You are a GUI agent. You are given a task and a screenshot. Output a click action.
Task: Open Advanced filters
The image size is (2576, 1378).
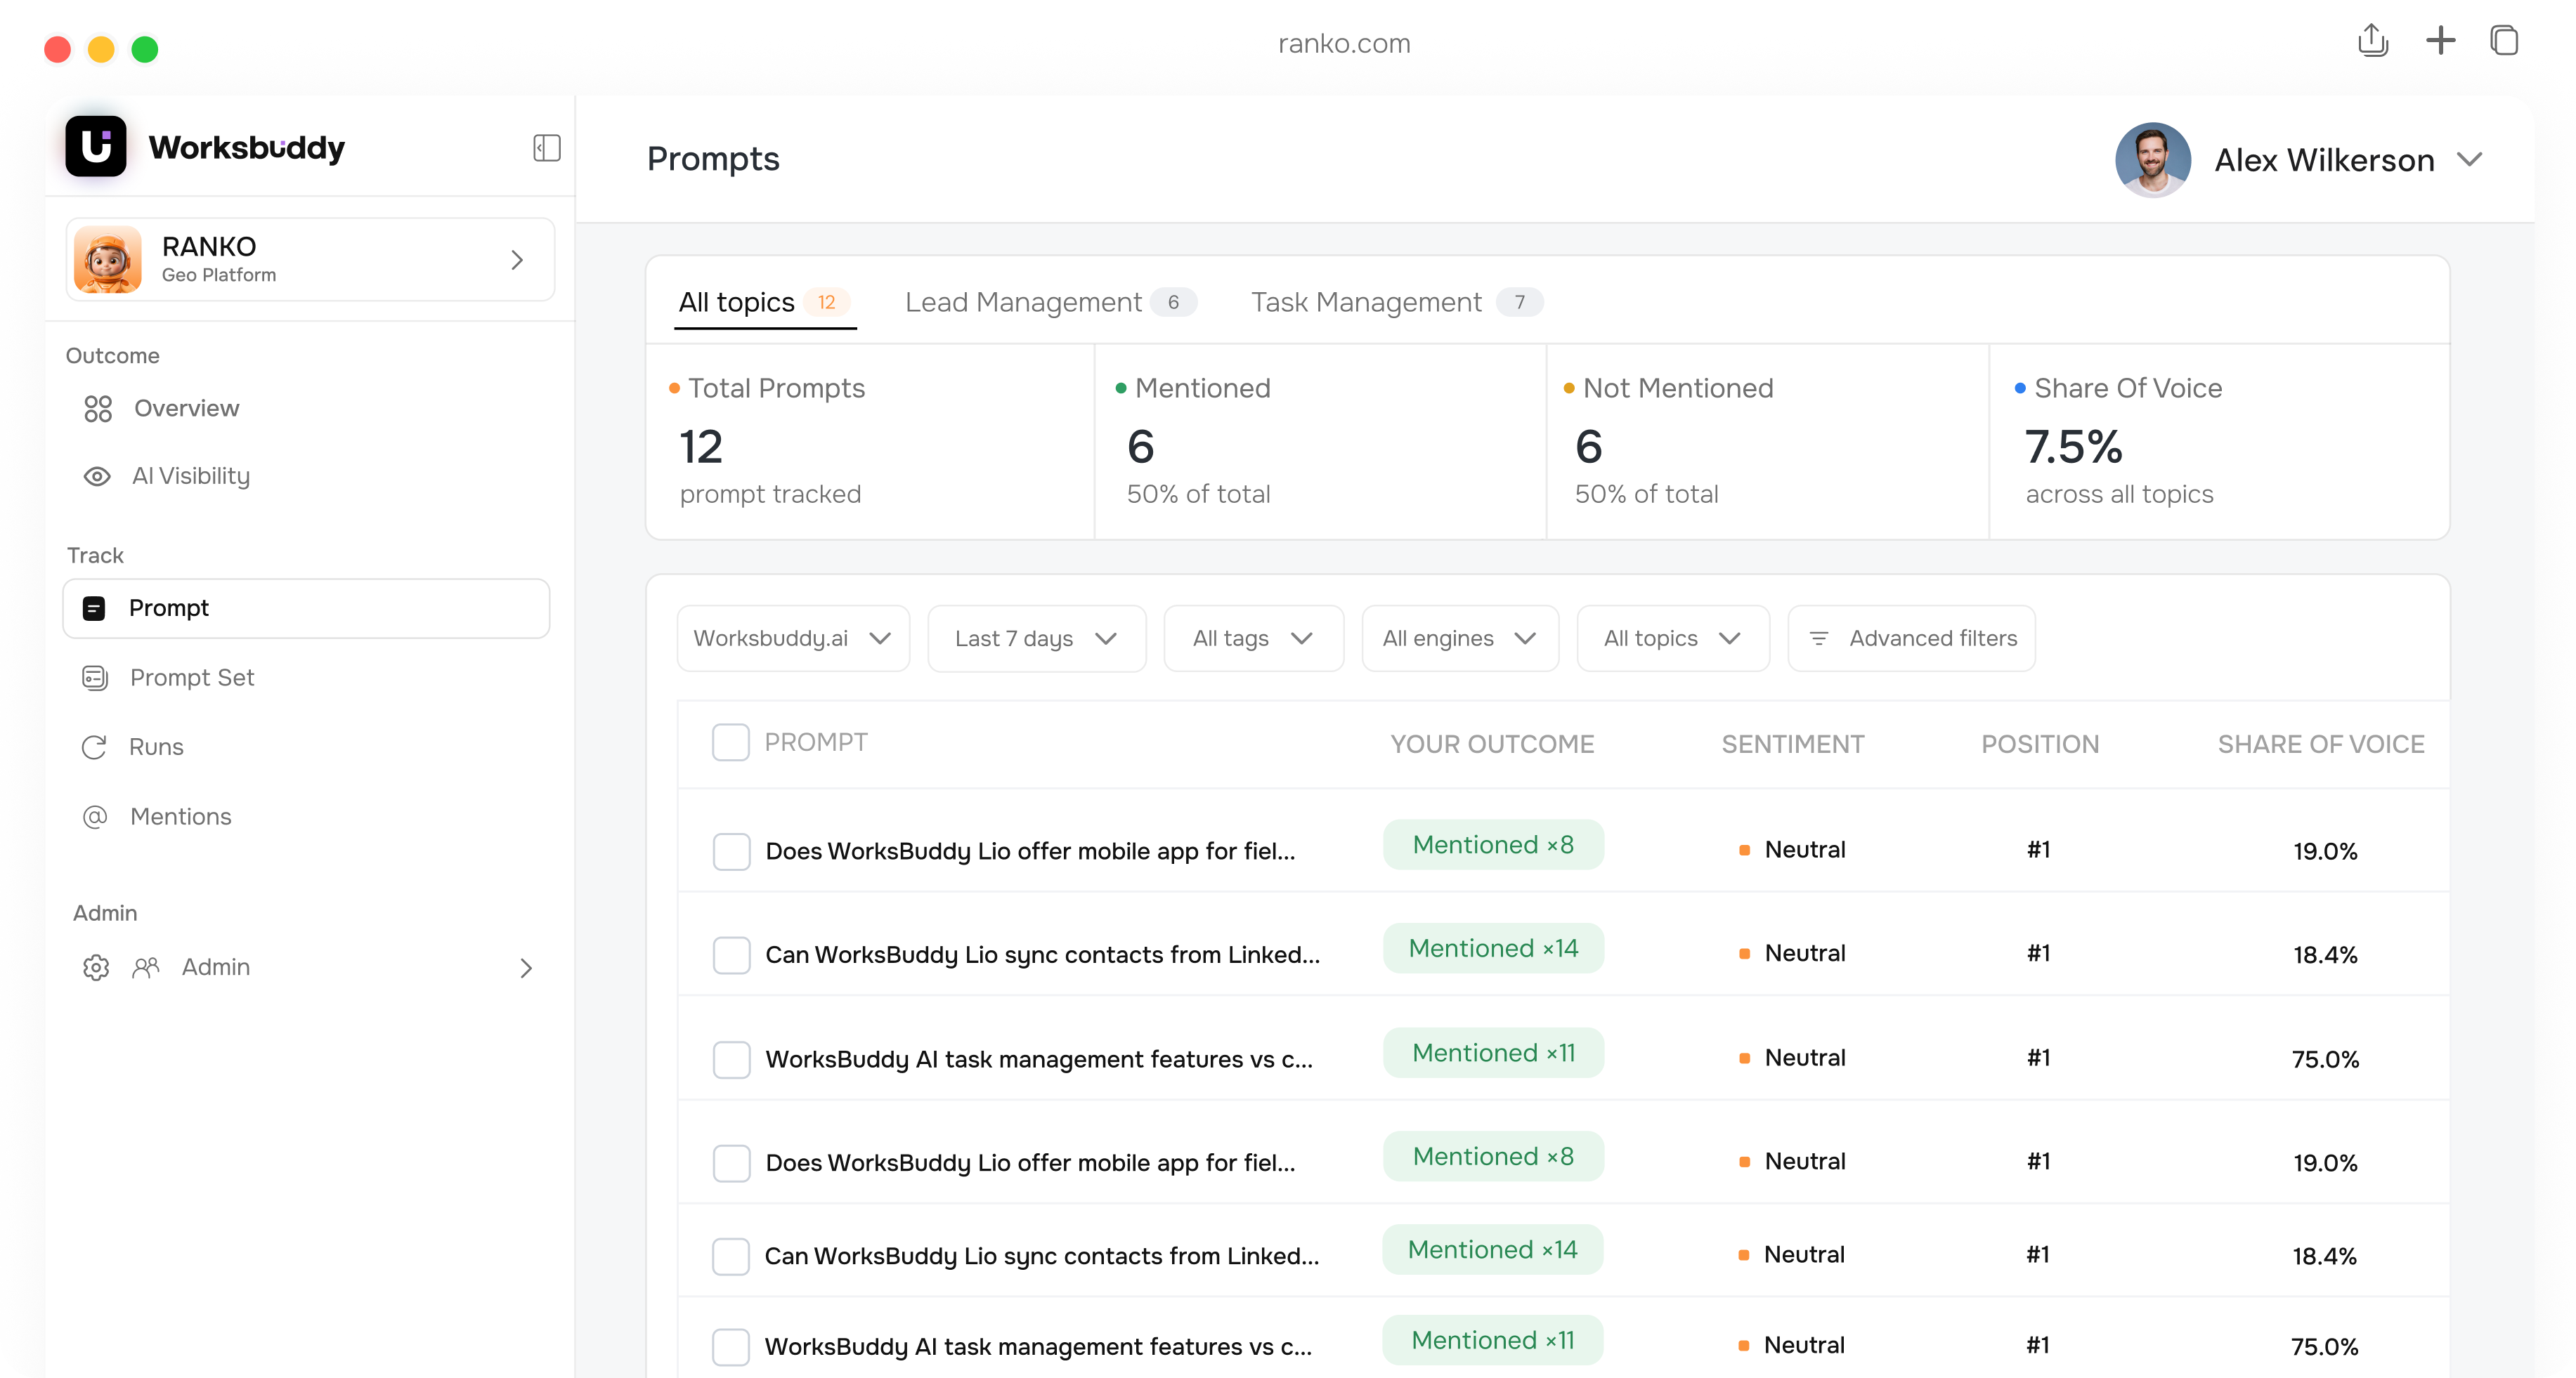click(1911, 638)
